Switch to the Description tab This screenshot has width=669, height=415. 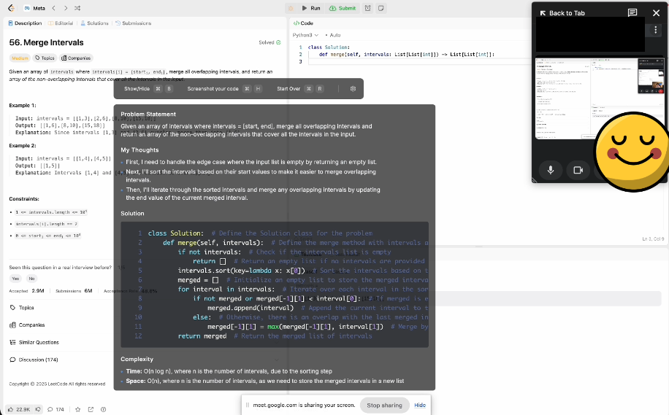tap(25, 23)
